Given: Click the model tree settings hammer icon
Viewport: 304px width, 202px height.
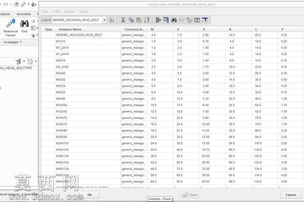Looking at the screenshot, I should click(x=19, y=62).
